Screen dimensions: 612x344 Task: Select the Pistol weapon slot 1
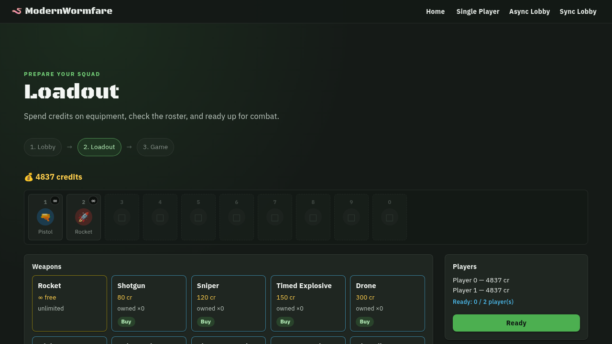[x=45, y=217]
